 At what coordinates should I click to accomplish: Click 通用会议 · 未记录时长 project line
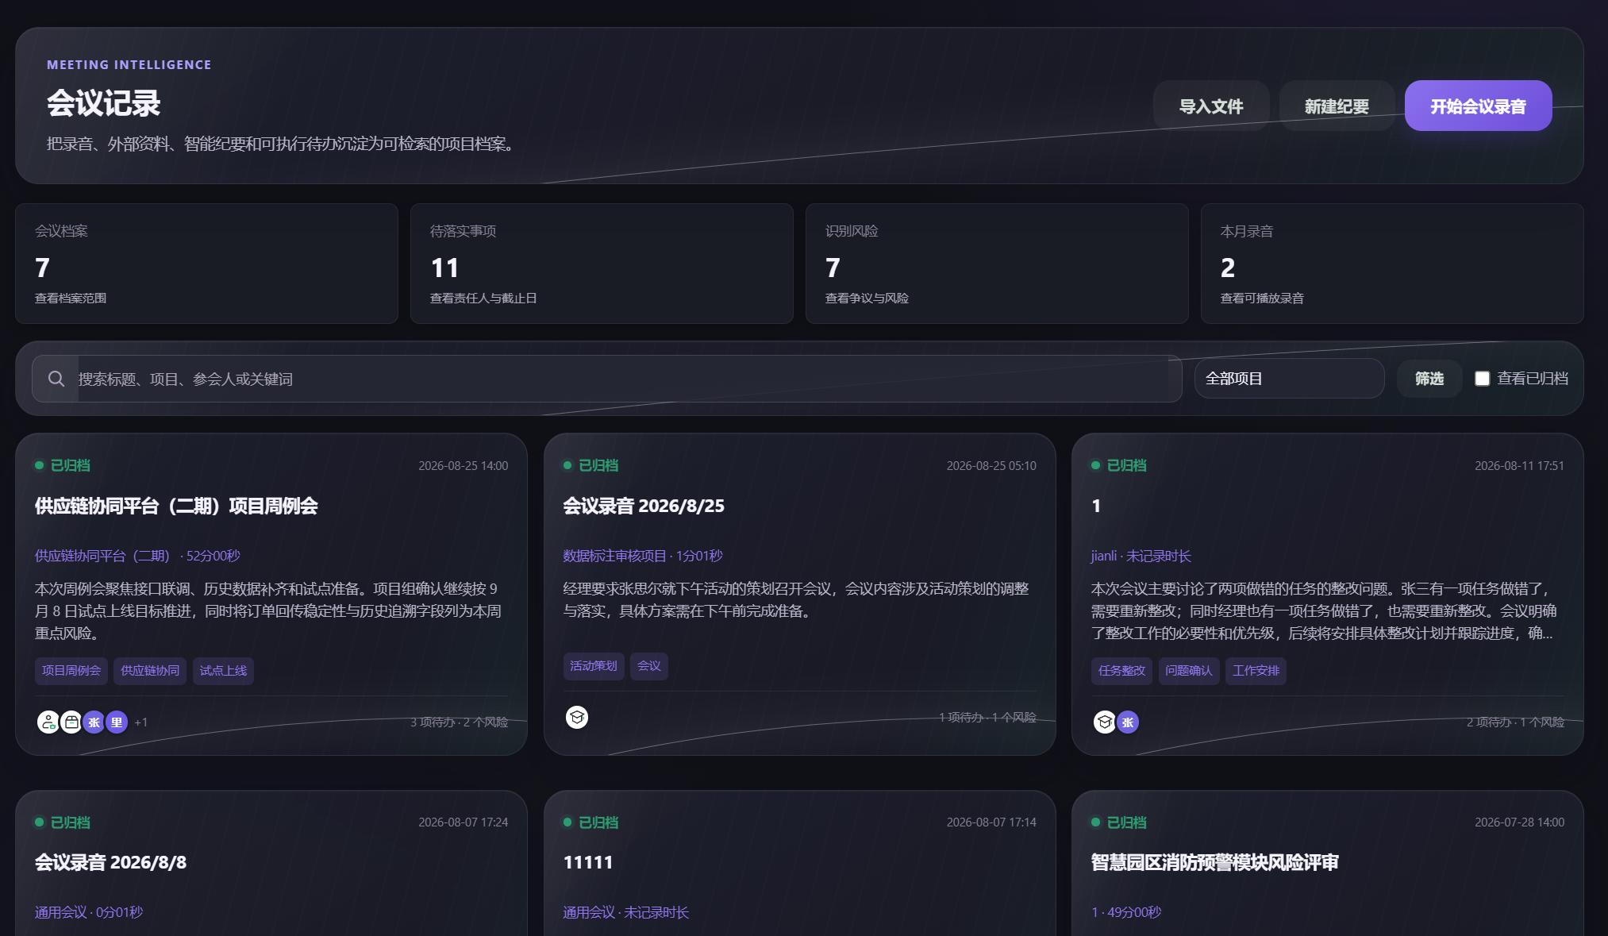pyautogui.click(x=626, y=912)
